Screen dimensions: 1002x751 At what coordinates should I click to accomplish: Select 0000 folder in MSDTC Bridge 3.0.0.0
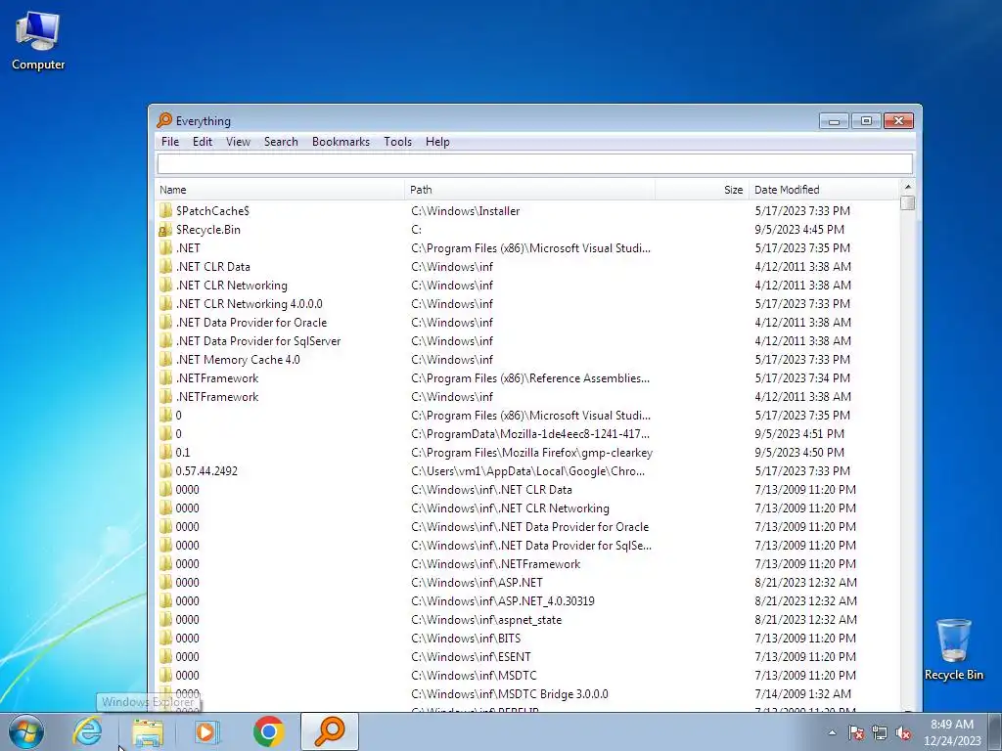527,693
